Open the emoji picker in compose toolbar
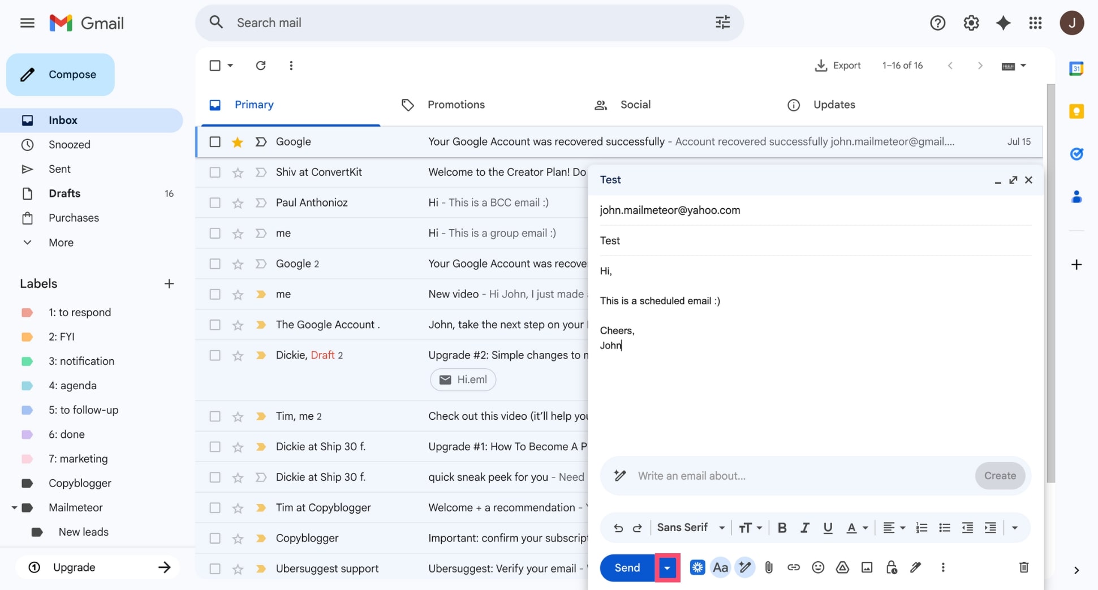Image resolution: width=1098 pixels, height=590 pixels. coord(818,567)
